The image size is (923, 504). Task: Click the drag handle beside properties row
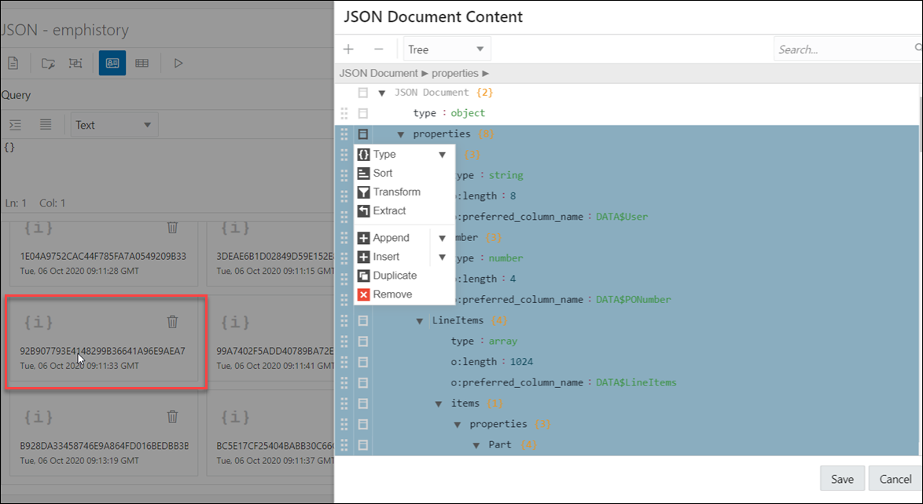(344, 134)
